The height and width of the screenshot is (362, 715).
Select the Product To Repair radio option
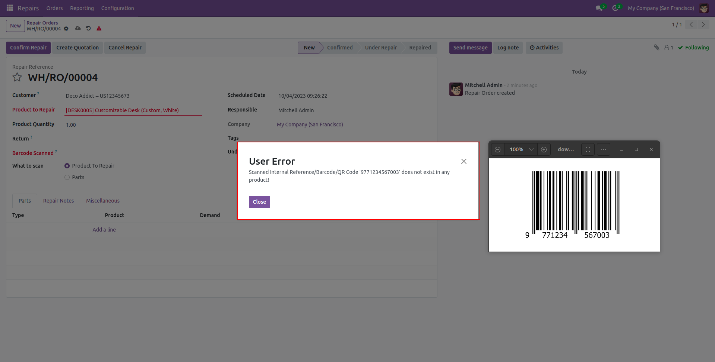click(67, 166)
